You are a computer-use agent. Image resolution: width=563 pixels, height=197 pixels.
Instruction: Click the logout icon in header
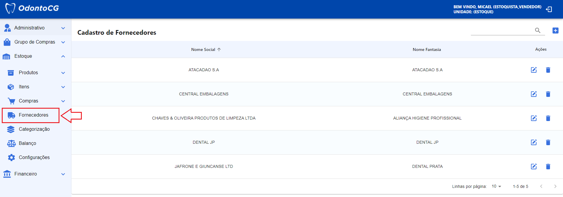point(549,9)
